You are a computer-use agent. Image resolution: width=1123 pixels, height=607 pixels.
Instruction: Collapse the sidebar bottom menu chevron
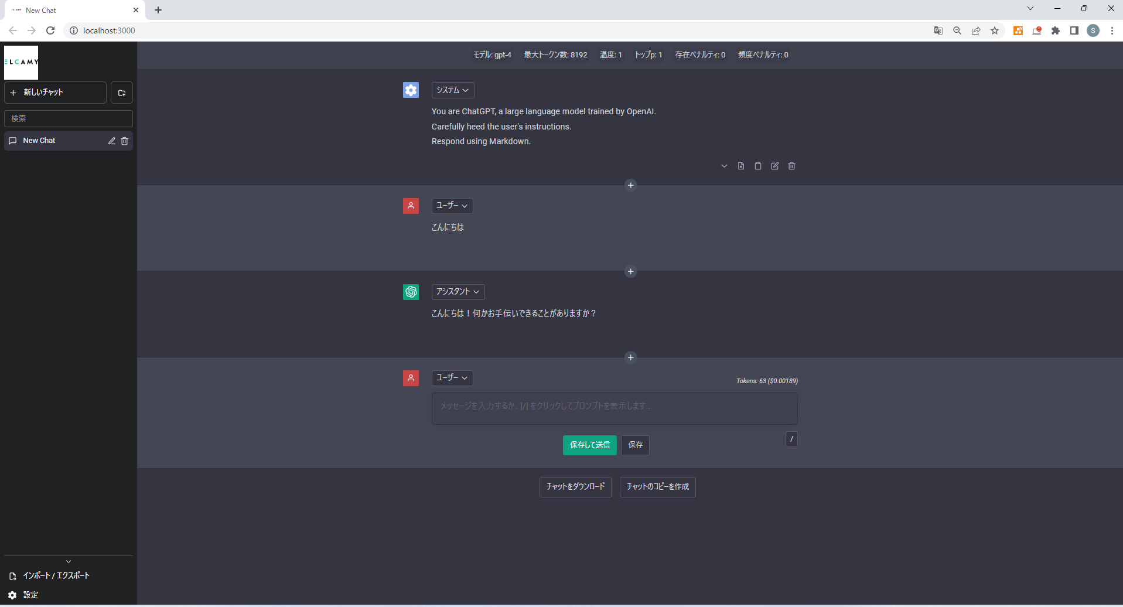pyautogui.click(x=69, y=561)
